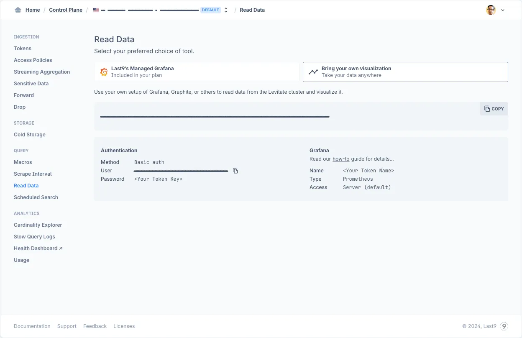Open Cardinality Explorer page
Image resolution: width=522 pixels, height=338 pixels.
click(38, 225)
